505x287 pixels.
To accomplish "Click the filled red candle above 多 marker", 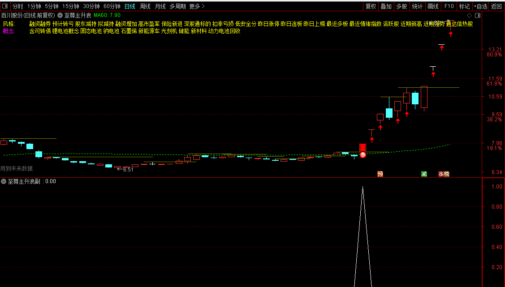I will [363, 147].
